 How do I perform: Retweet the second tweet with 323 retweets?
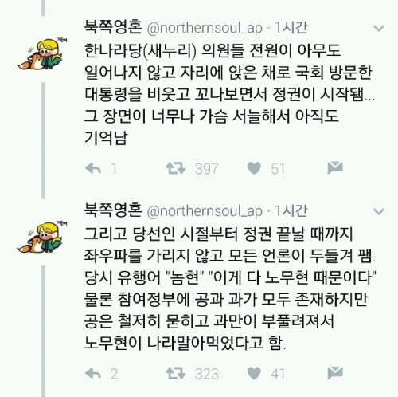[175, 373]
